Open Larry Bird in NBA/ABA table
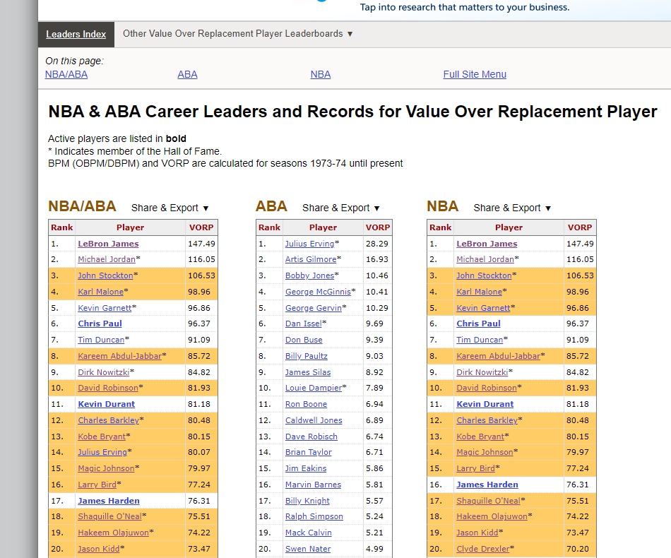This screenshot has width=671, height=558. click(x=97, y=485)
